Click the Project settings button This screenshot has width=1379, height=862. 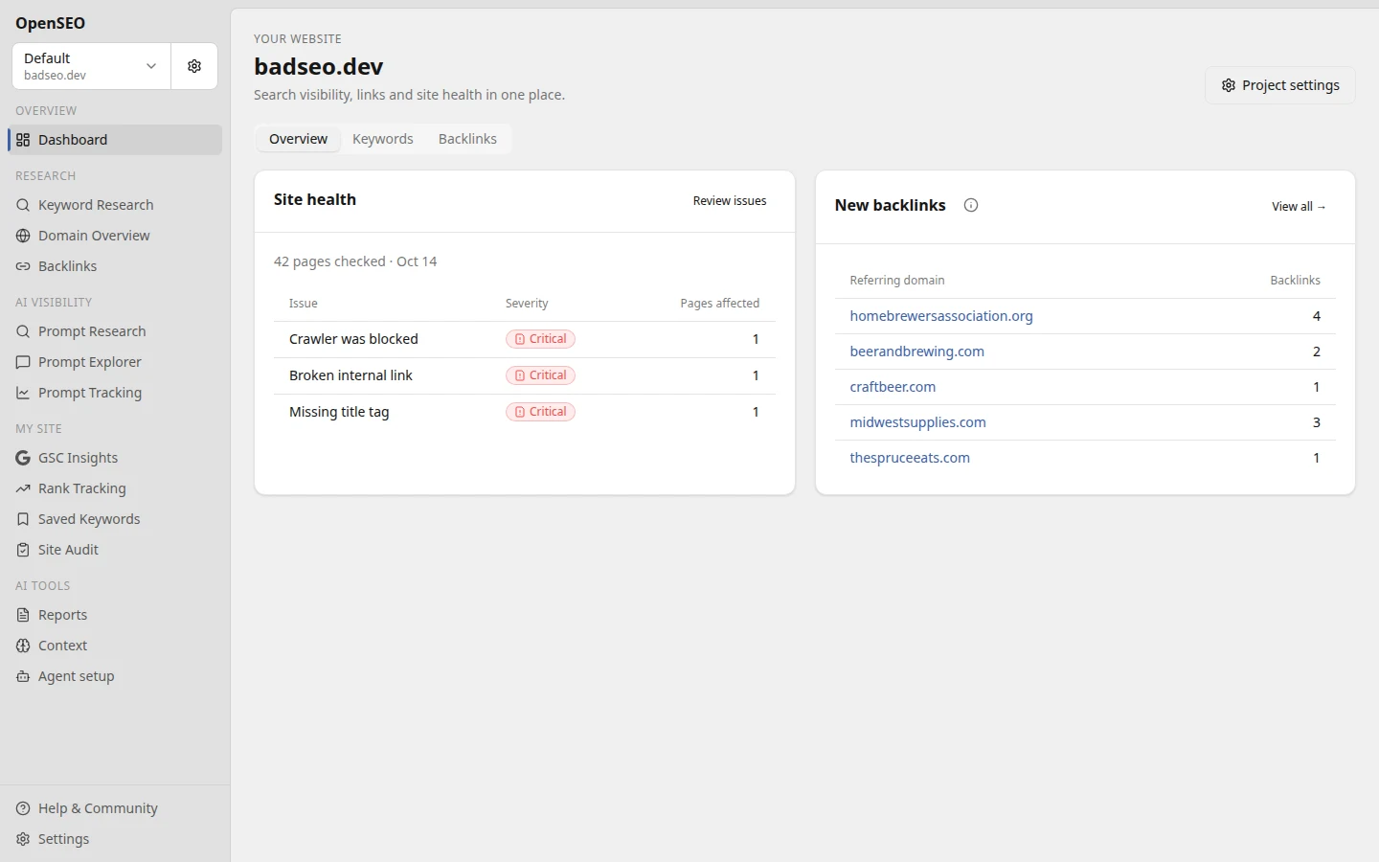[1280, 85]
